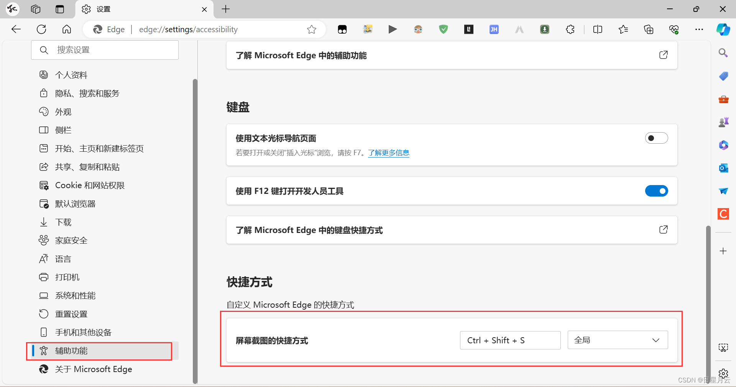Toggle split screen view icon
The width and height of the screenshot is (736, 387).
point(598,30)
